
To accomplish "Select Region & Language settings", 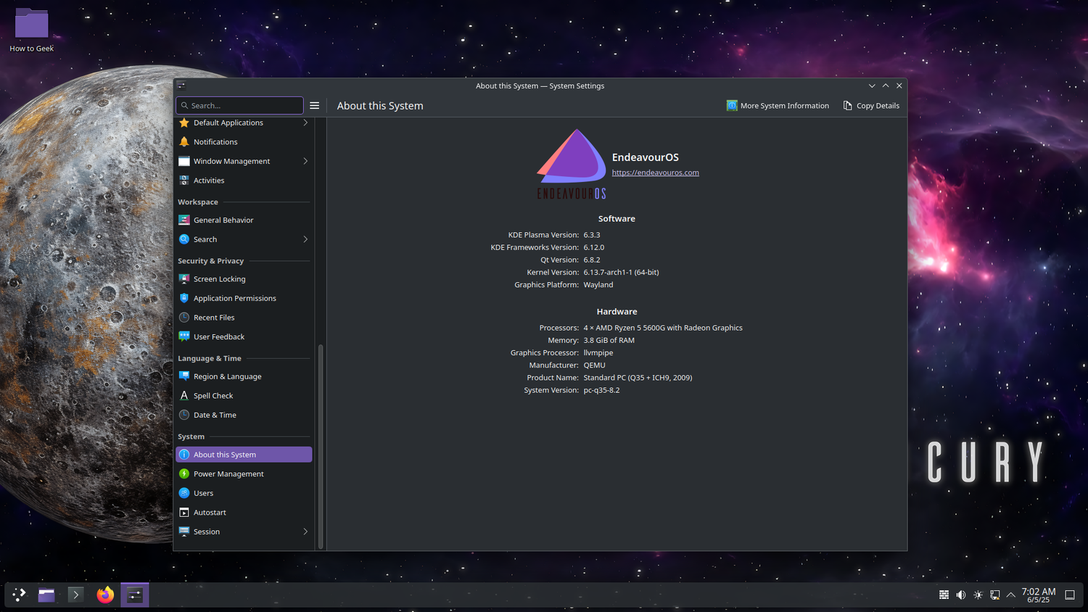I will 244,376.
